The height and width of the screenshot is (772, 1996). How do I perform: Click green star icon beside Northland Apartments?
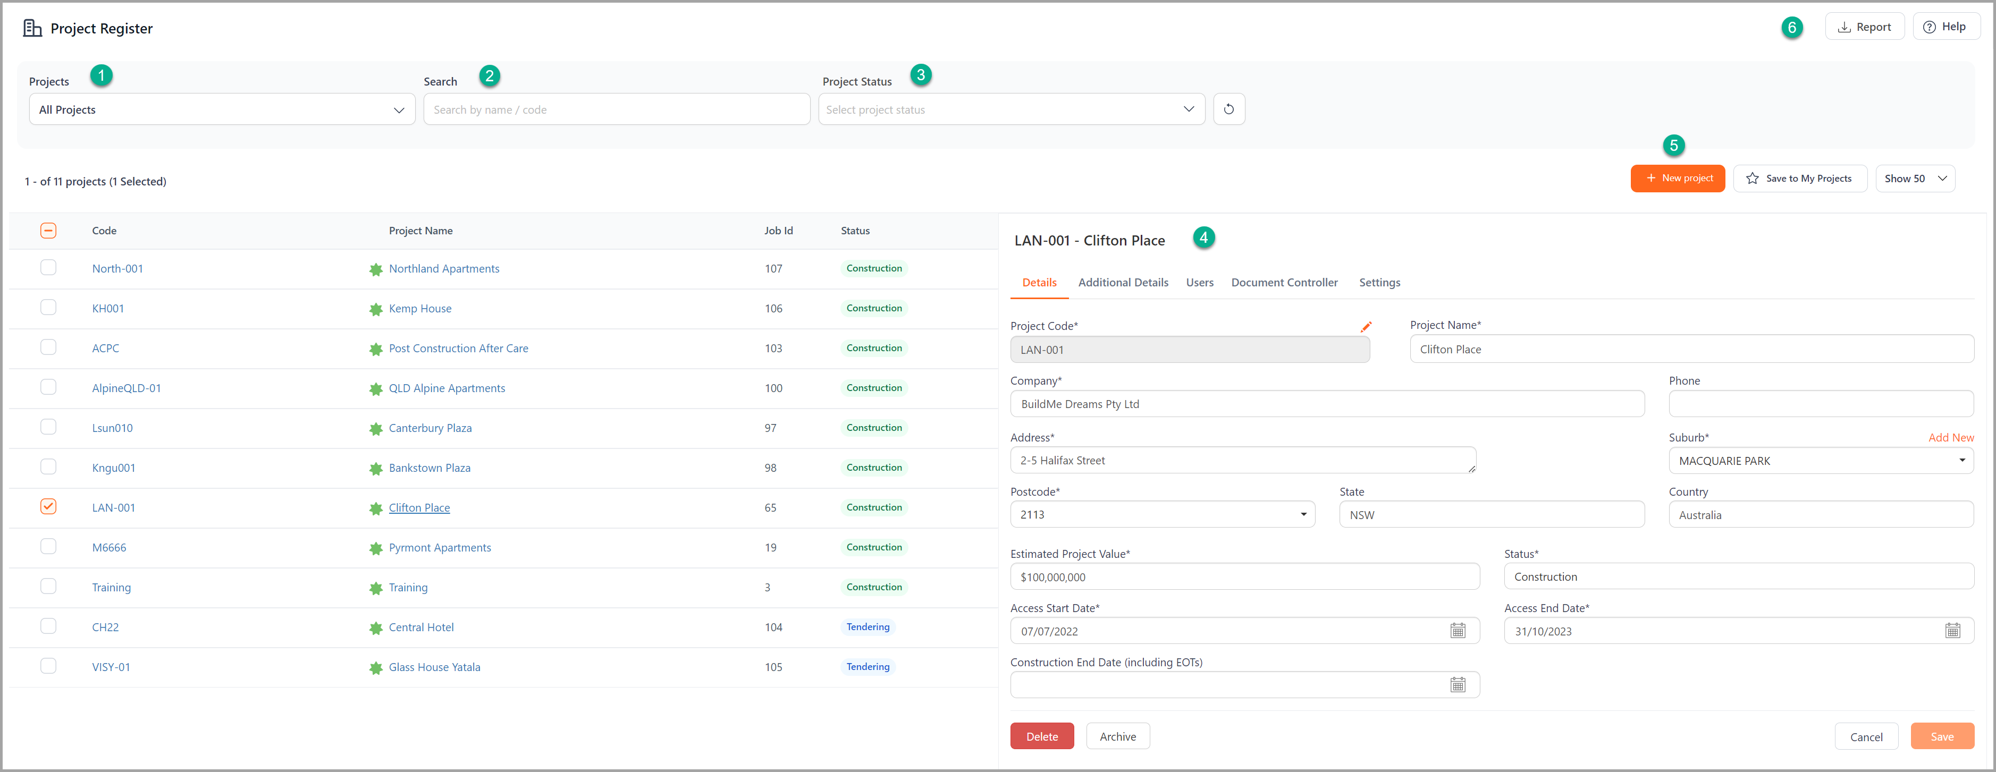click(x=376, y=269)
